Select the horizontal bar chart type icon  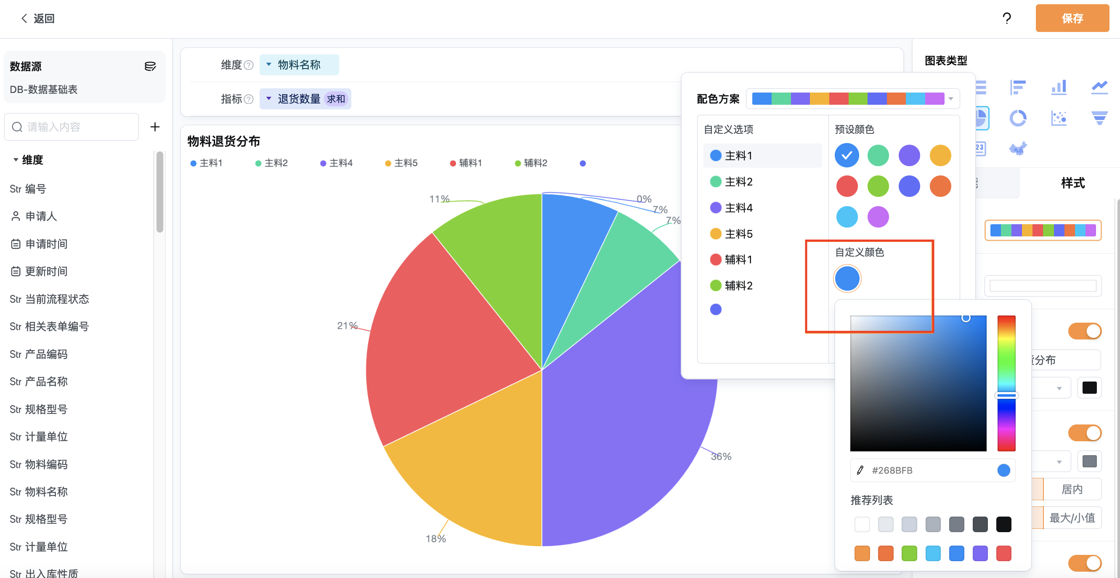tap(1017, 87)
